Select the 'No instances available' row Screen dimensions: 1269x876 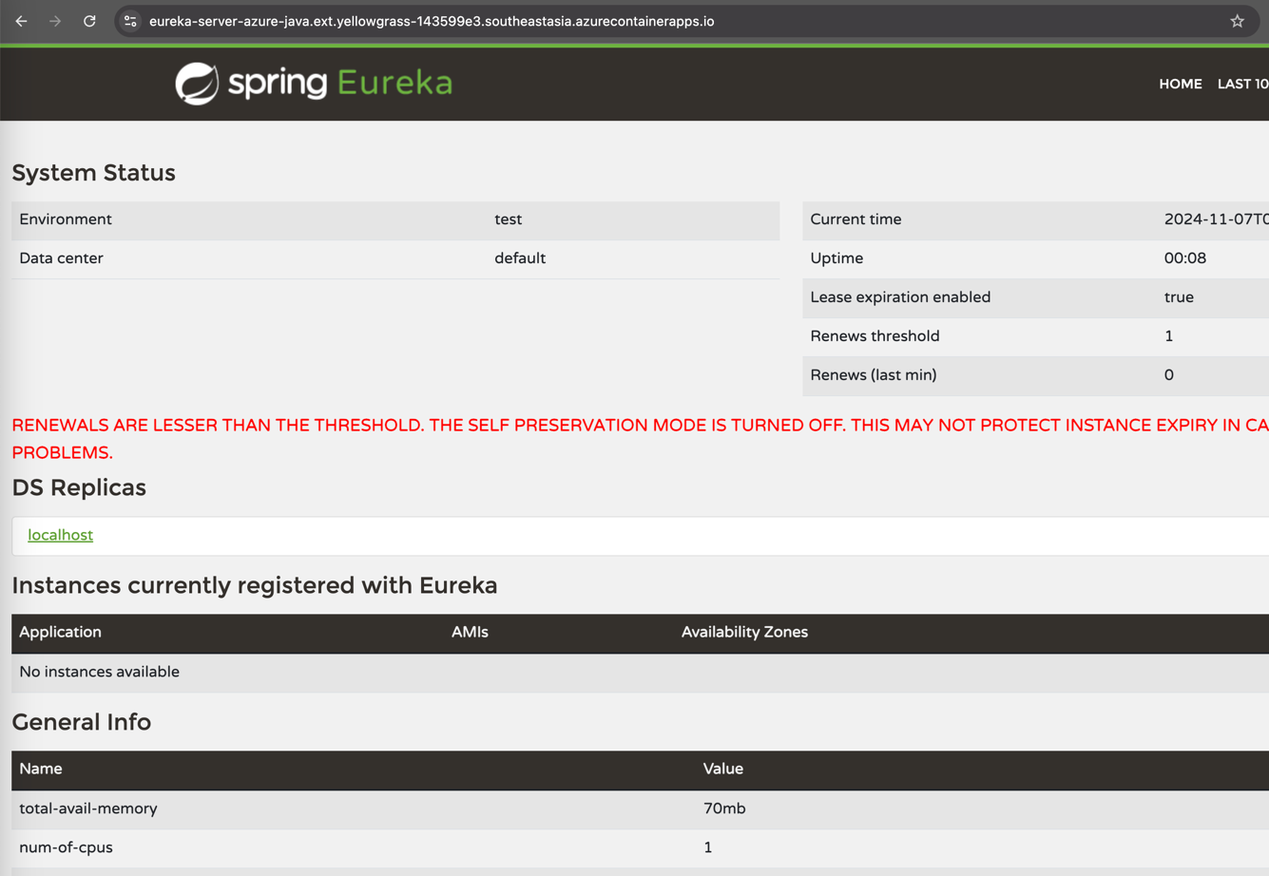[x=640, y=672]
